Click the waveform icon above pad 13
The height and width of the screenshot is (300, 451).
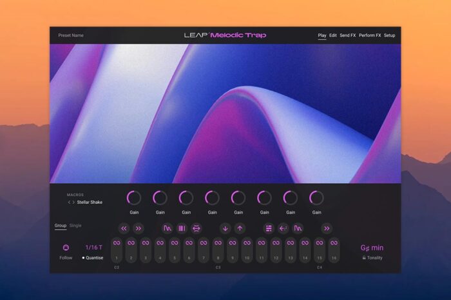point(298,228)
